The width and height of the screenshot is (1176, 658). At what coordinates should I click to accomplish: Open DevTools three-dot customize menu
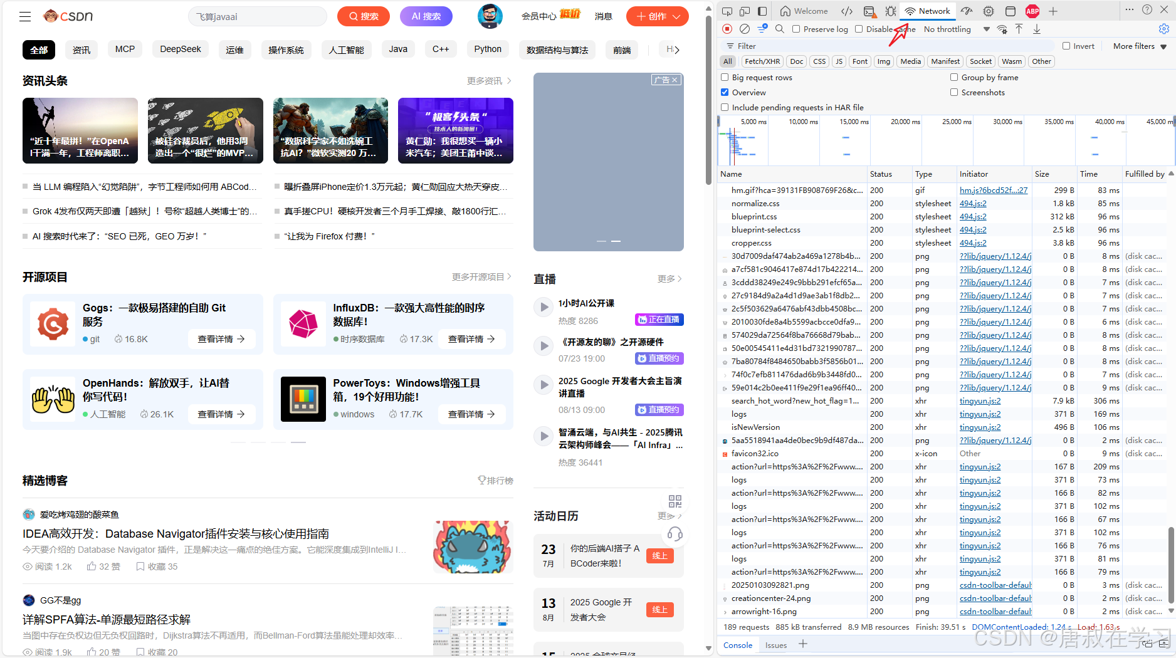[1130, 10]
